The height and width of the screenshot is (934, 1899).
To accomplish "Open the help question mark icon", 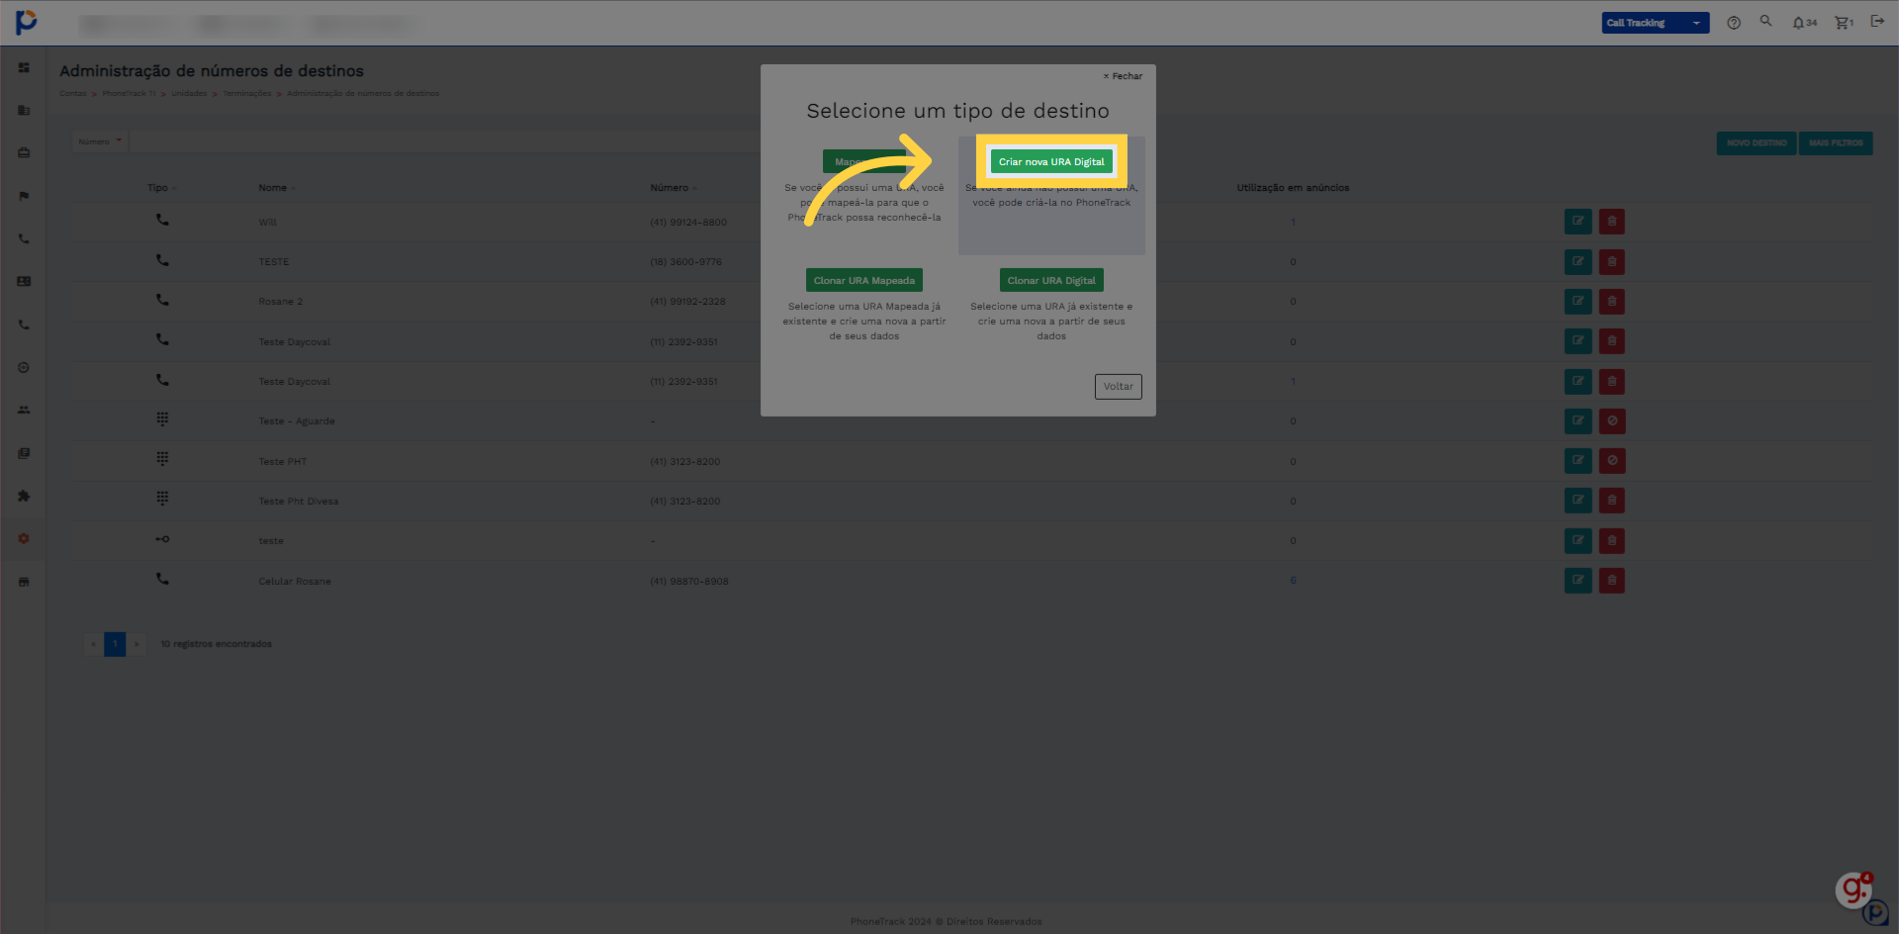I will point(1734,23).
